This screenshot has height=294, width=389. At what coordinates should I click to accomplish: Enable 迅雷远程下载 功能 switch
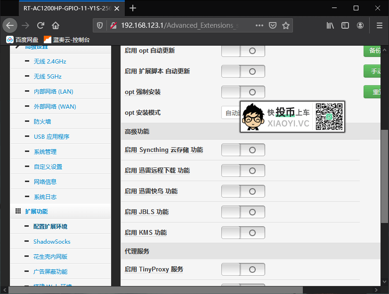point(243,171)
